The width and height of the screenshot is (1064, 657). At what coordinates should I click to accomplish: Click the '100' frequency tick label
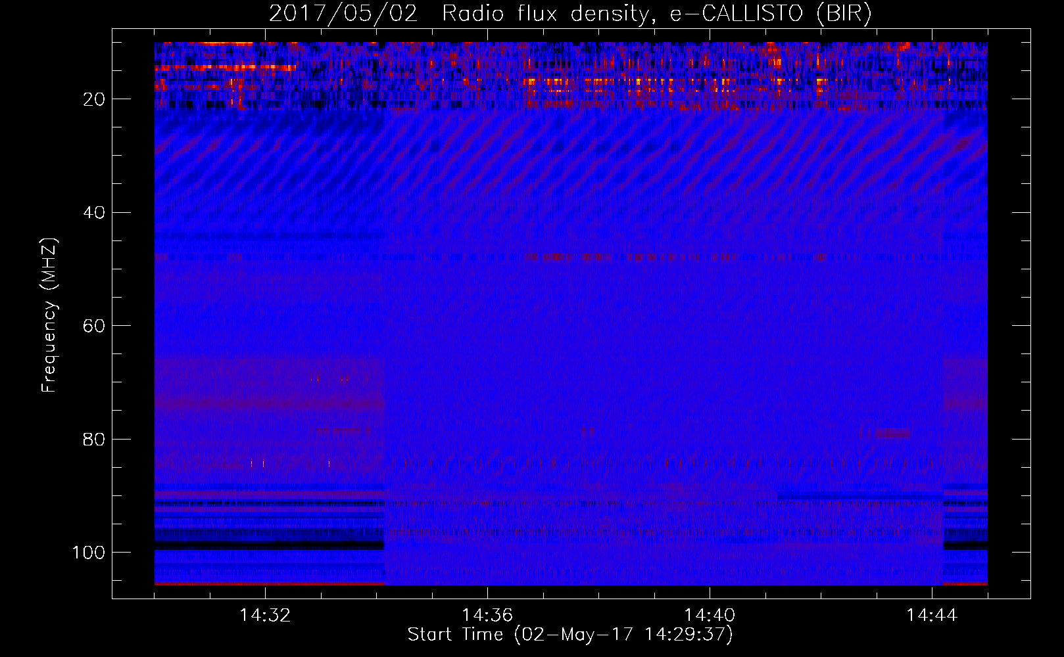click(89, 553)
